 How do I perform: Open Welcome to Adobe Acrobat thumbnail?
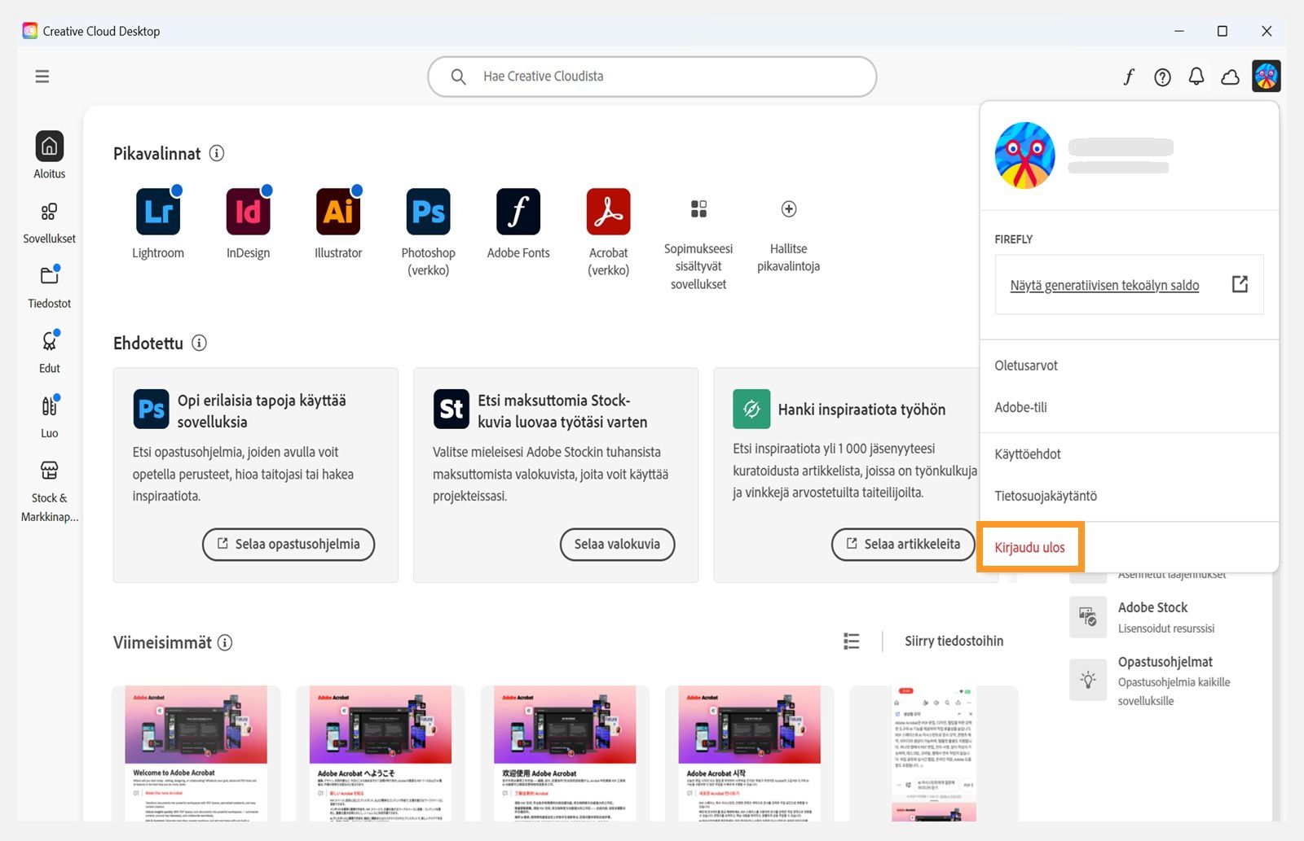(196, 753)
